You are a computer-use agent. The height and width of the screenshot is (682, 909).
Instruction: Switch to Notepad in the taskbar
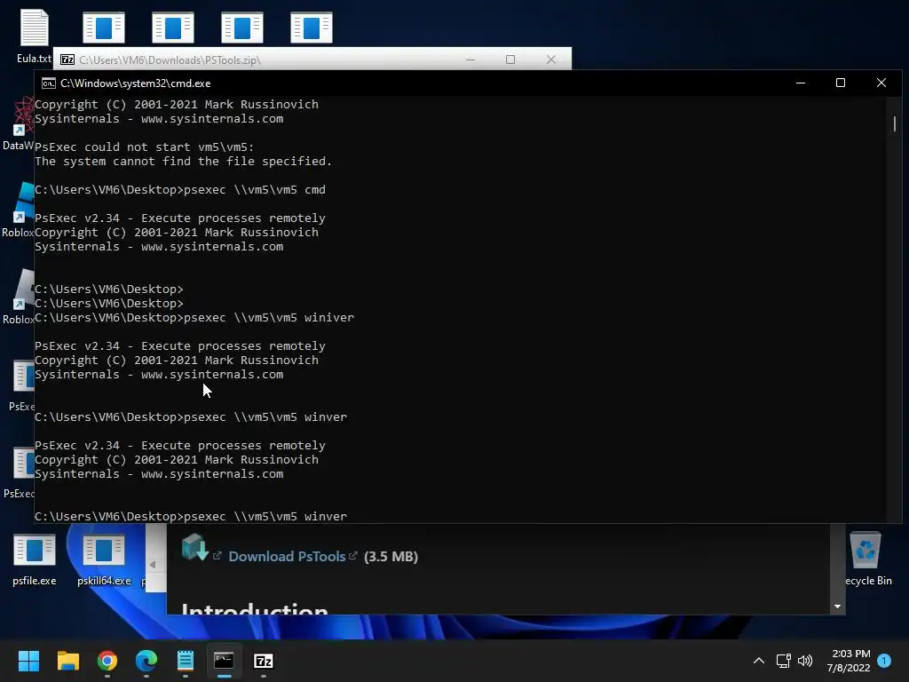click(186, 661)
